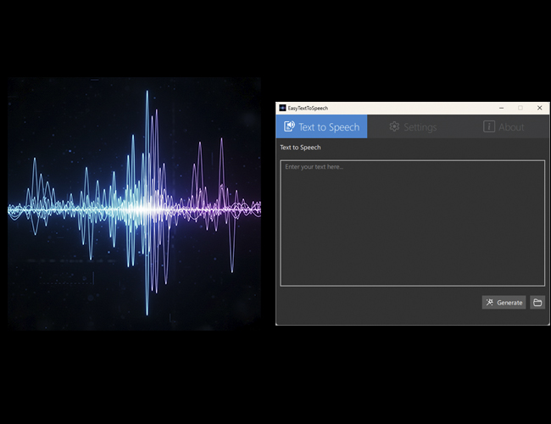Click the EasyTextToSpeech title bar text
This screenshot has width=551, height=424.
click(x=308, y=109)
